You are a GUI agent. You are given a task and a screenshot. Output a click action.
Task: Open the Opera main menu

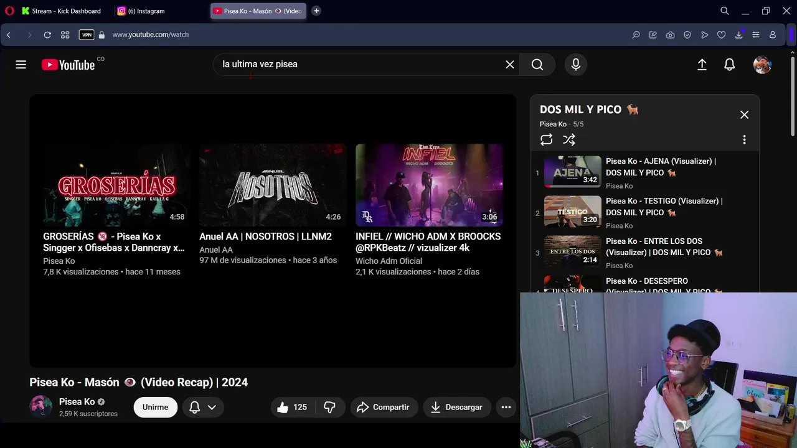(x=9, y=11)
